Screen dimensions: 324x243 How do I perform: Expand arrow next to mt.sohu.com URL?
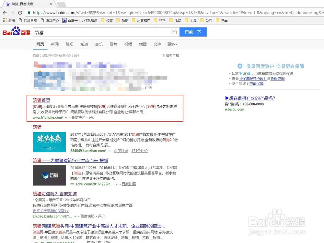(117, 184)
